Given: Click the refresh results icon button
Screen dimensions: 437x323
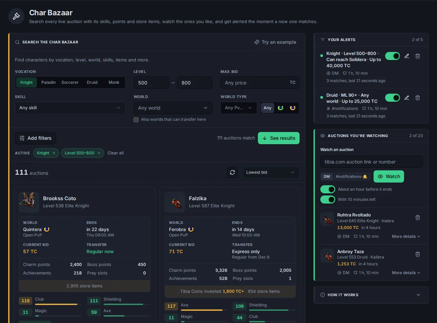Looking at the screenshot, I should 232,172.
